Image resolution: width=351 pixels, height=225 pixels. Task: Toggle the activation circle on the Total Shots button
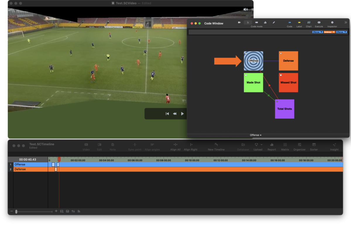tap(277, 101)
